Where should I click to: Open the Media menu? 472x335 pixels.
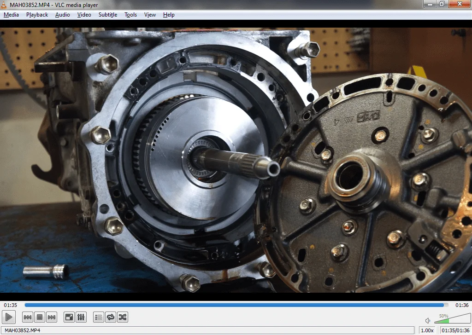[11, 15]
